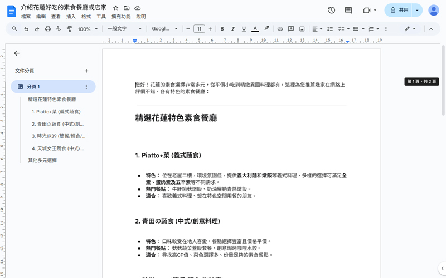Click the insert image icon
The height and width of the screenshot is (278, 446).
coord(302,29)
